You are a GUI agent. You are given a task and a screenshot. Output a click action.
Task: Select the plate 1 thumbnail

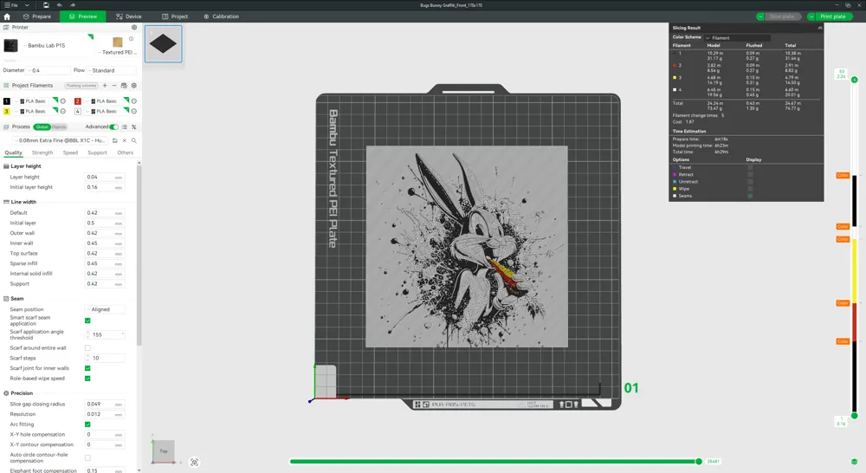tap(164, 43)
